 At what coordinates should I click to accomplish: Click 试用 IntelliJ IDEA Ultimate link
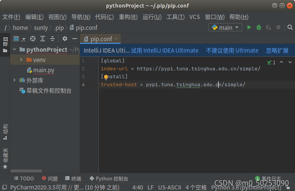coord(164,51)
